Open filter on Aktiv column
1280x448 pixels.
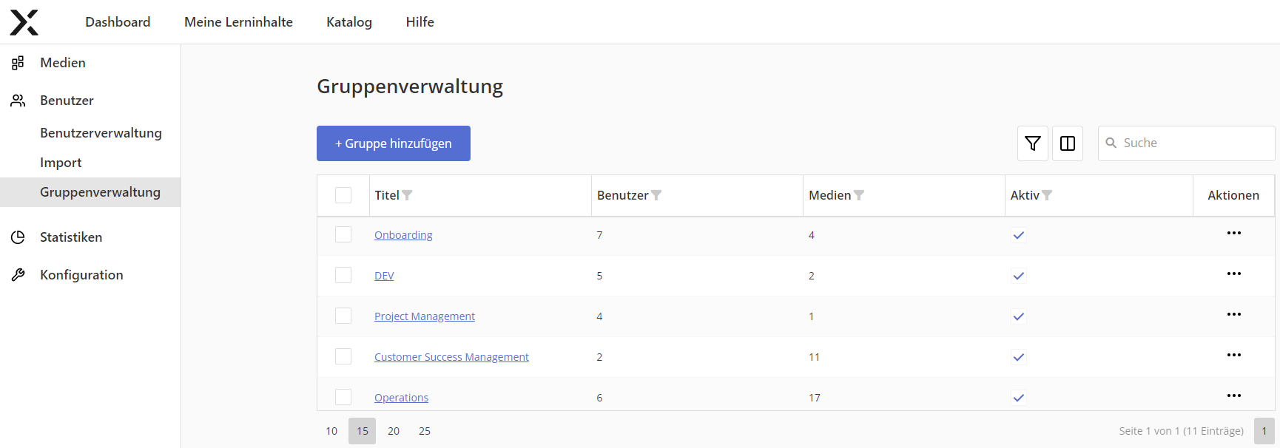[x=1047, y=195]
